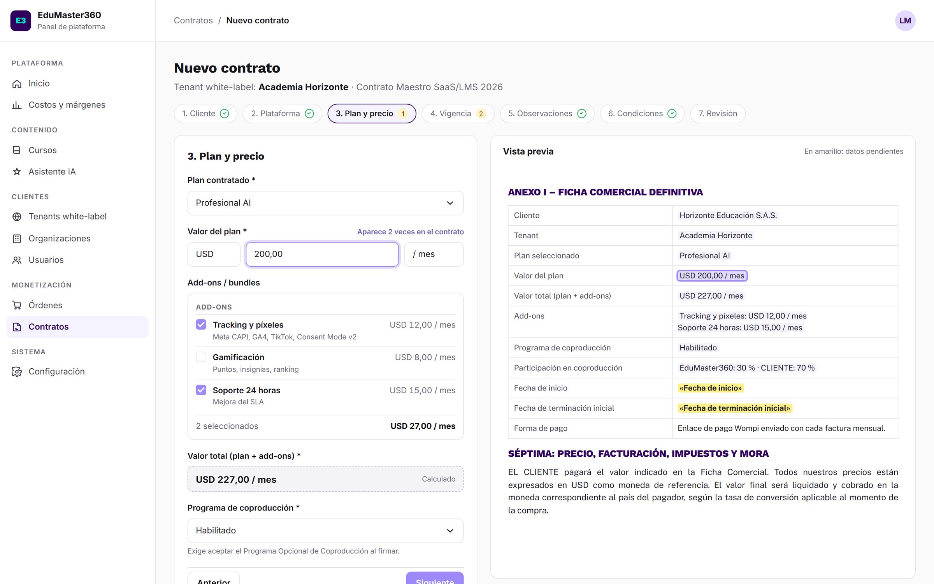Click the Inicio home icon
Image resolution: width=934 pixels, height=584 pixels.
(x=17, y=84)
